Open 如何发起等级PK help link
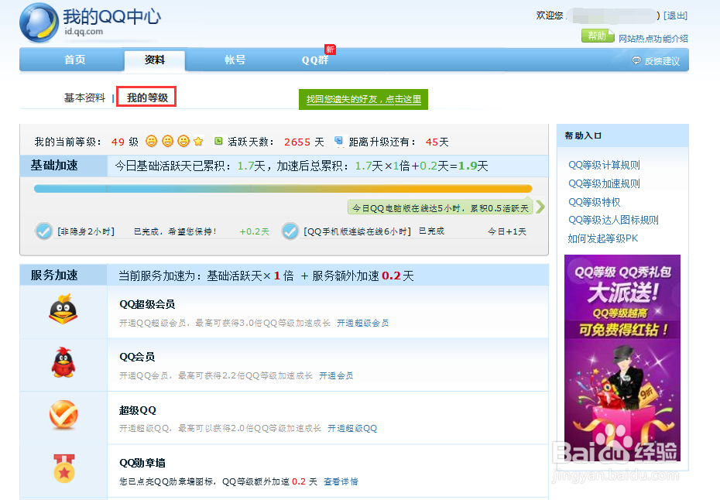720x500 pixels. (603, 238)
